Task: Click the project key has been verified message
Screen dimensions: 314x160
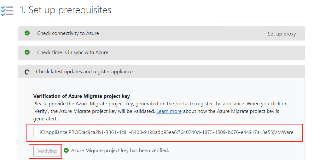Action: point(120,150)
